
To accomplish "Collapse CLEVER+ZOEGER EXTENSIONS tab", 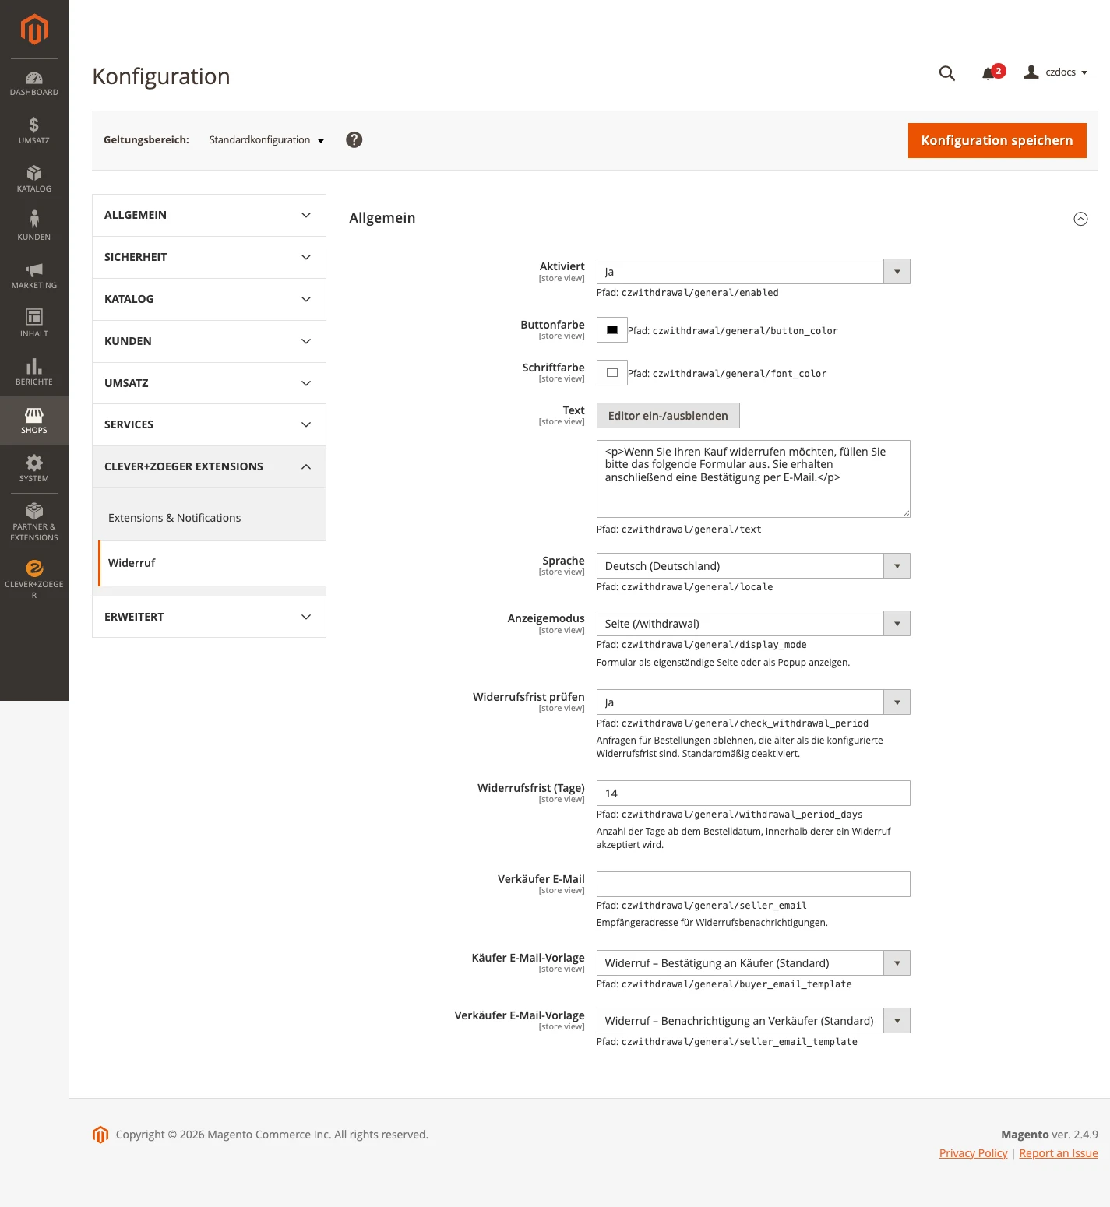I will tap(209, 466).
